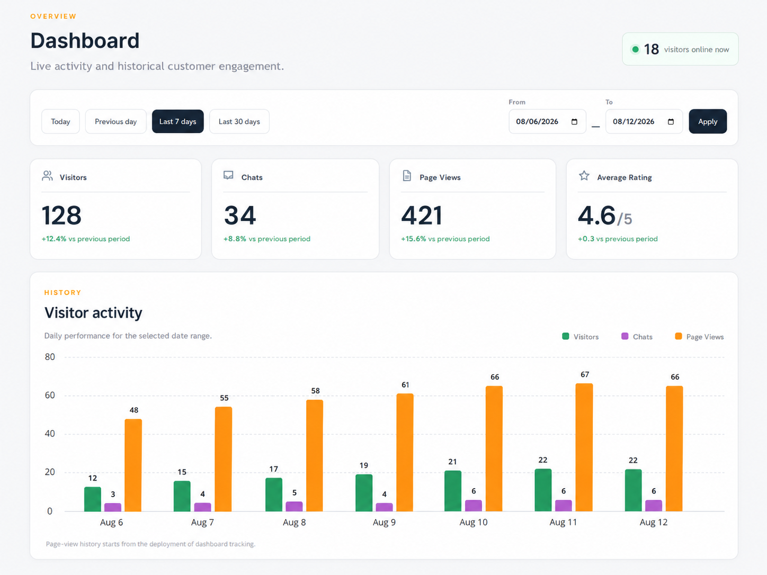The width and height of the screenshot is (767, 575).
Task: Click the Visitor activity heading
Action: point(93,313)
